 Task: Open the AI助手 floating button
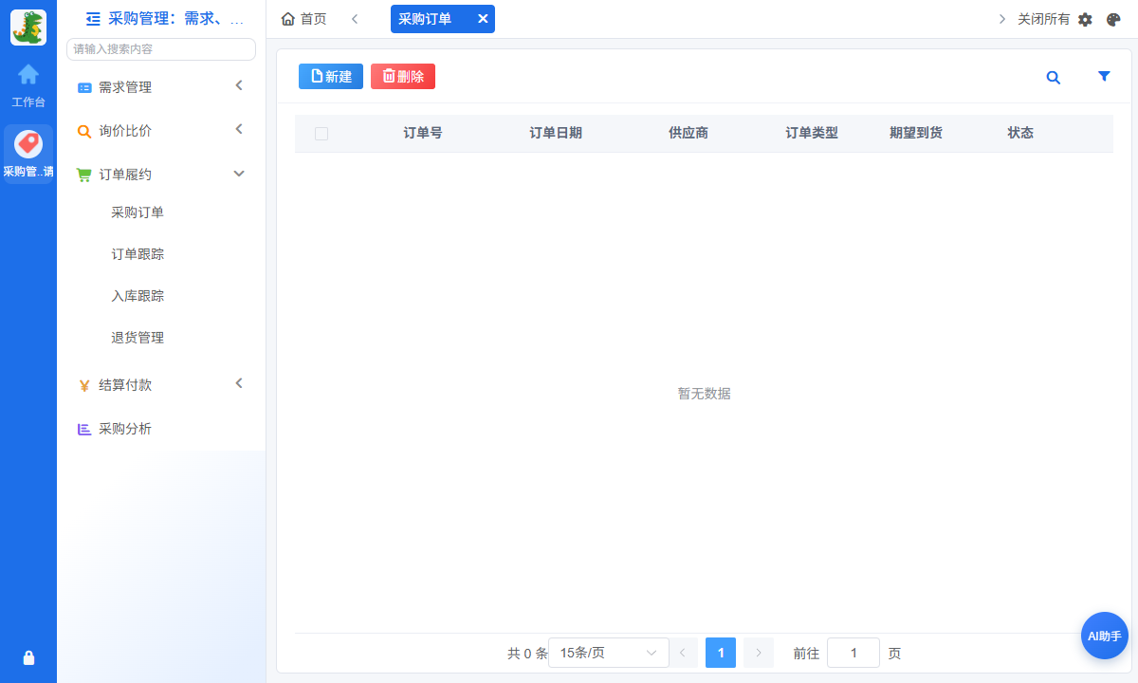click(x=1105, y=636)
